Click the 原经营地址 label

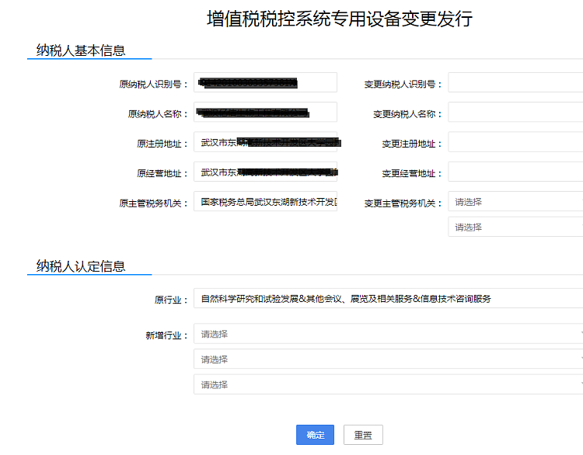162,173
